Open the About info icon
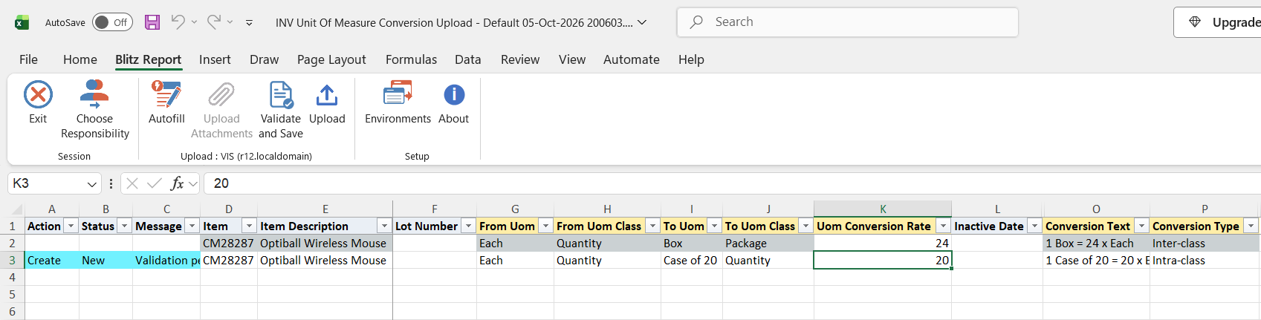The height and width of the screenshot is (320, 1261). click(454, 95)
